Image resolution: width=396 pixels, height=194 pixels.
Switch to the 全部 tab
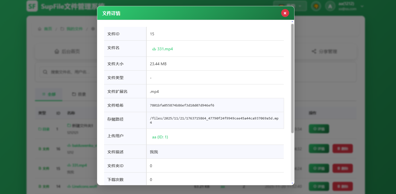[x=49, y=94]
